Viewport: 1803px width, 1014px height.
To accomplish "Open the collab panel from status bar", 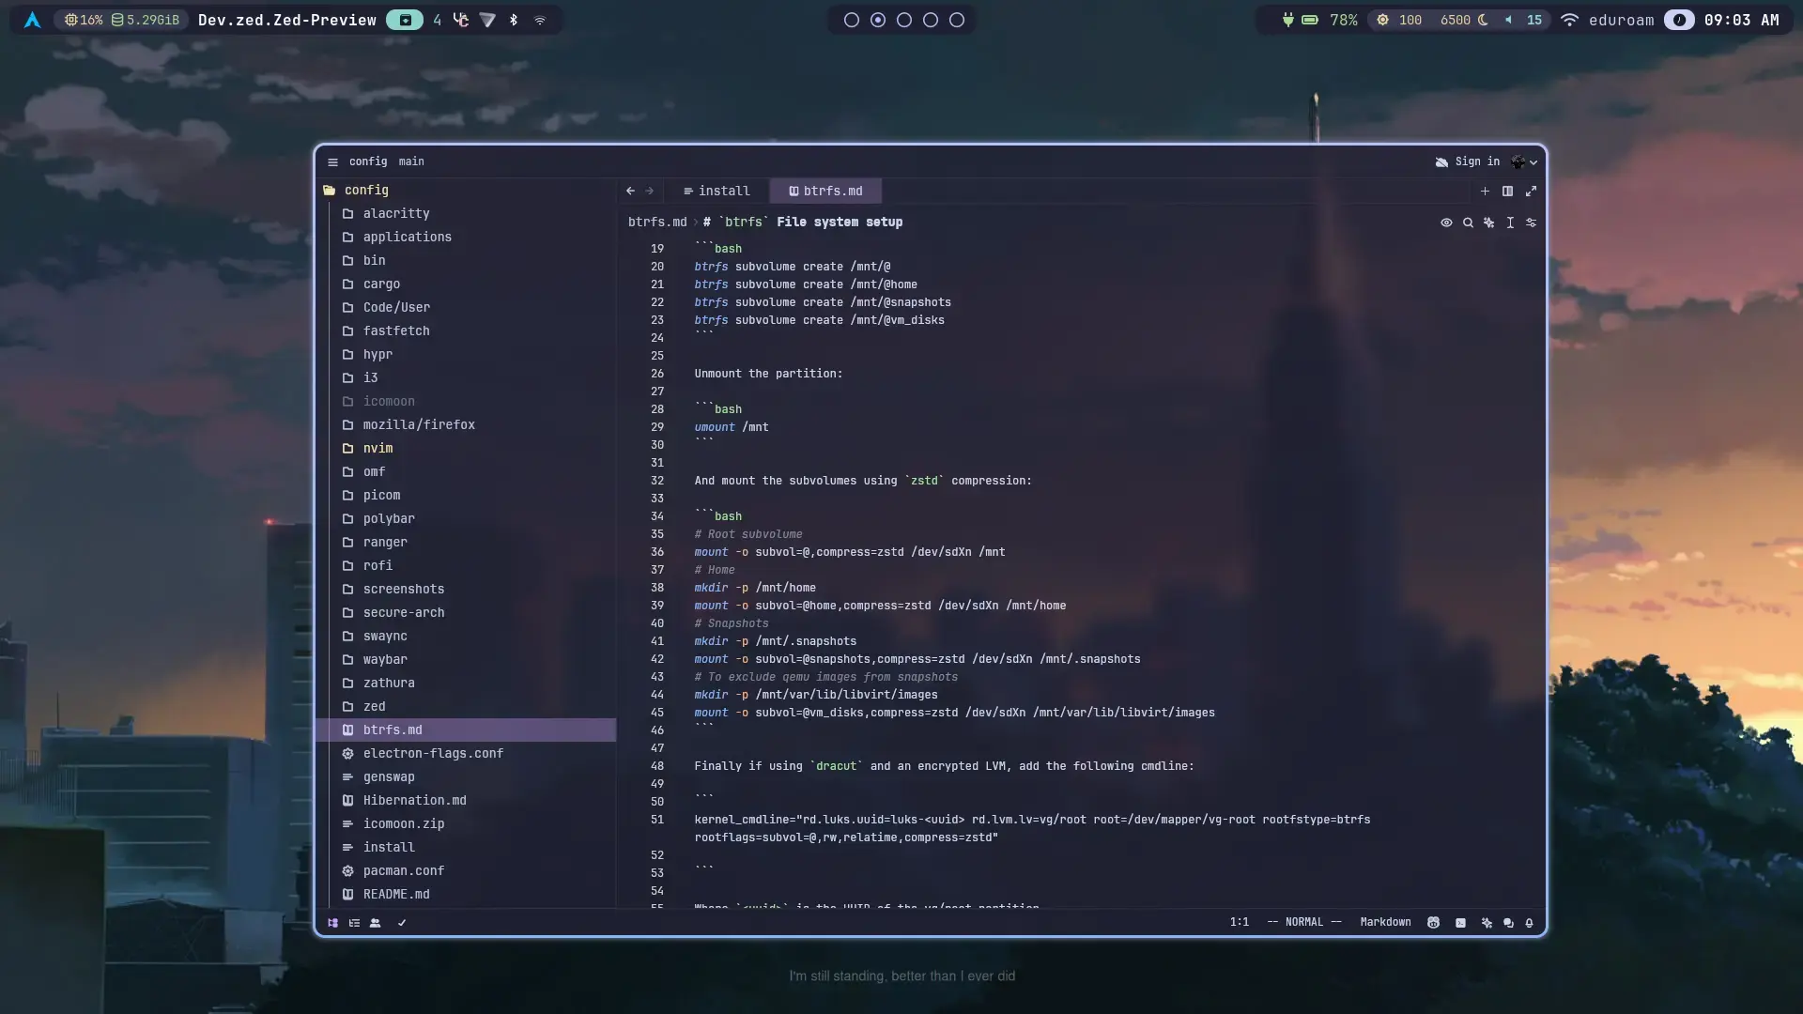I will coord(376,923).
